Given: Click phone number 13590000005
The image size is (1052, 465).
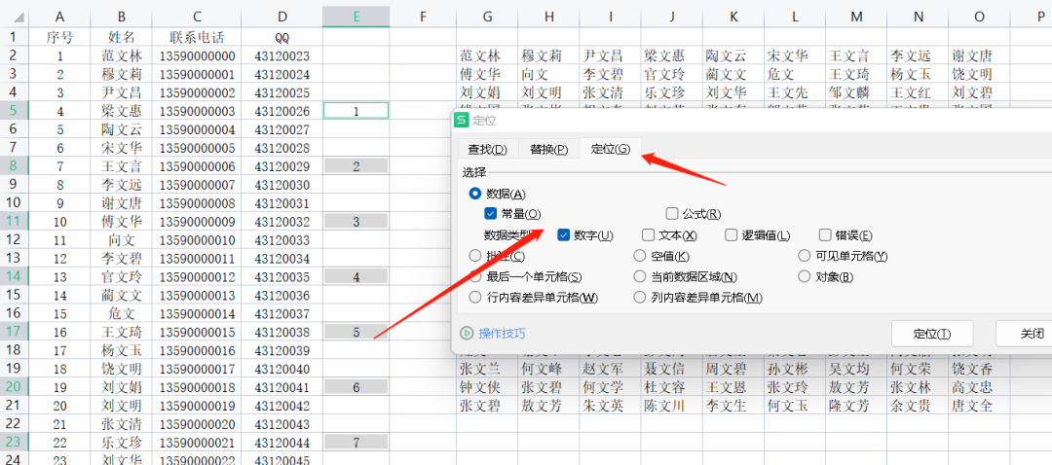Looking at the screenshot, I should click(x=197, y=148).
